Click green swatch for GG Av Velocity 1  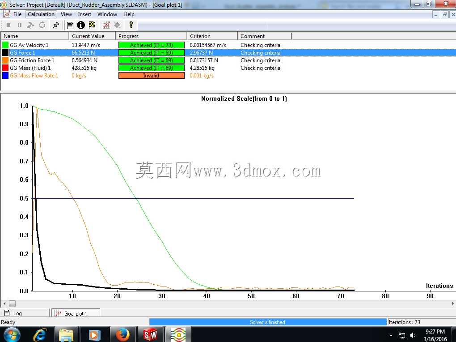click(x=5, y=45)
